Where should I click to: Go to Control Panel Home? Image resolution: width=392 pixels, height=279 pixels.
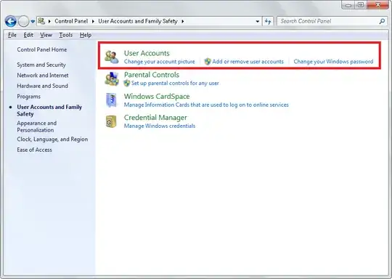pyautogui.click(x=42, y=49)
